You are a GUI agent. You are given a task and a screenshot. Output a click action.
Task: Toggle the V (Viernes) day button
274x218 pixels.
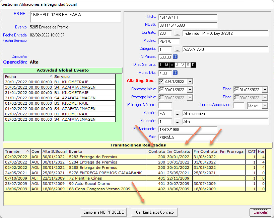tap(183, 65)
